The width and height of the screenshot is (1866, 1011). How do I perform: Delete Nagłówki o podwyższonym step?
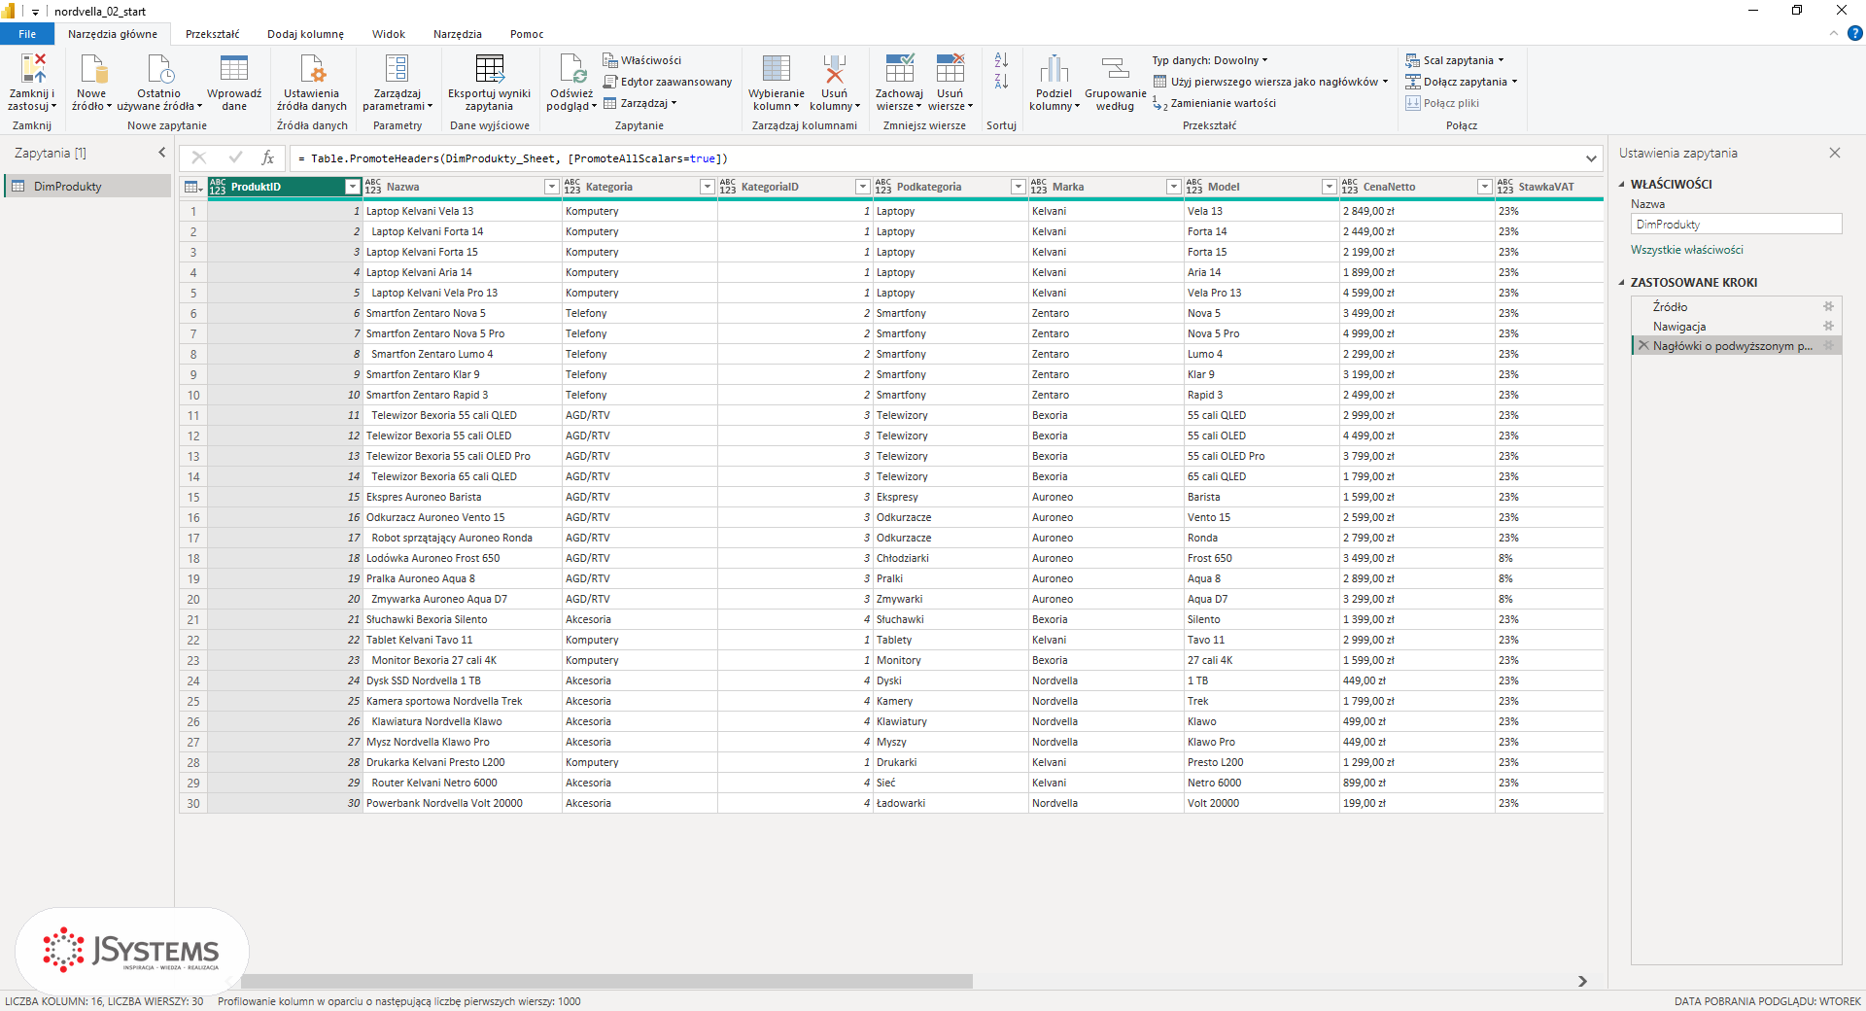[x=1643, y=345]
